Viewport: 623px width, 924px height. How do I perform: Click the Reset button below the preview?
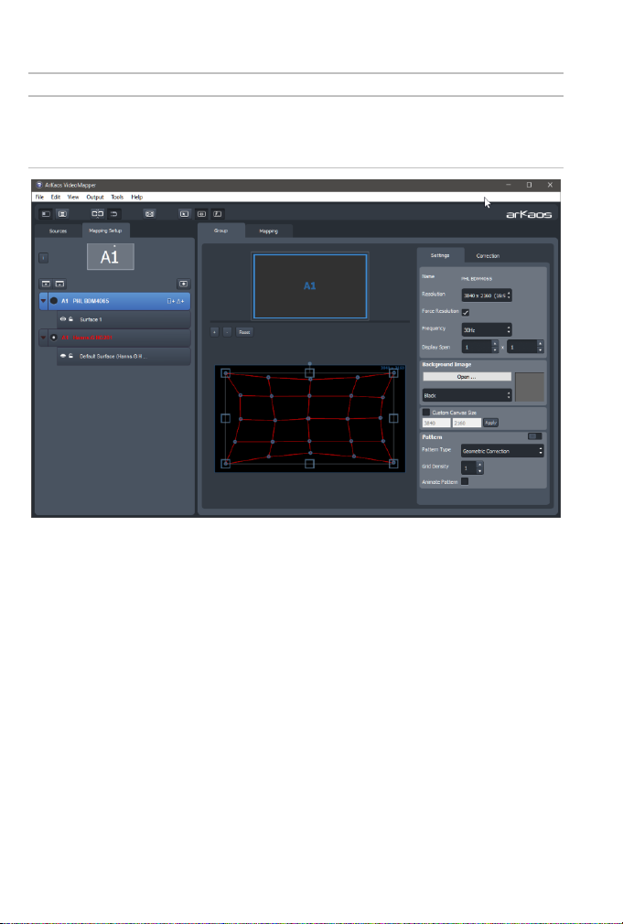[244, 332]
